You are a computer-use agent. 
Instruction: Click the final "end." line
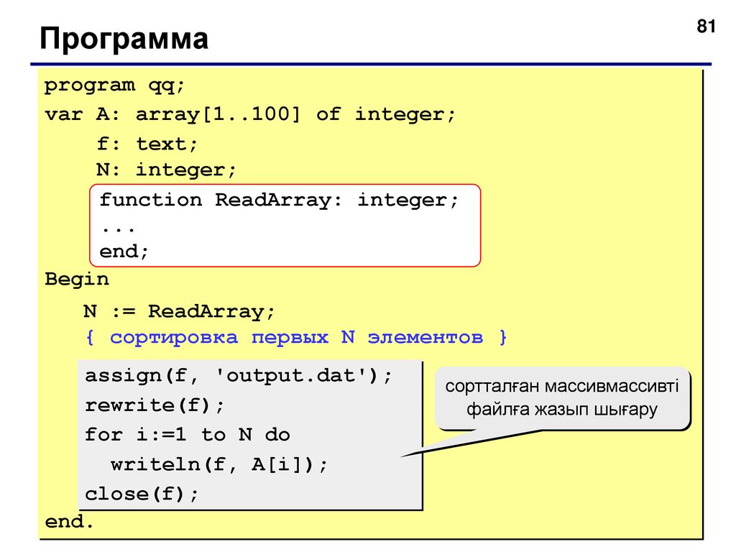coord(70,522)
